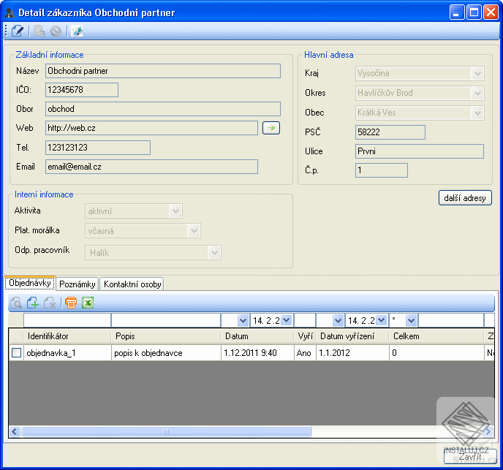This screenshot has width=503, height=470.
Task: Click the map/pin icon in top toolbar
Action: (77, 31)
